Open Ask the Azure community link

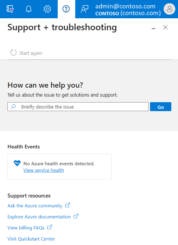[35, 205]
